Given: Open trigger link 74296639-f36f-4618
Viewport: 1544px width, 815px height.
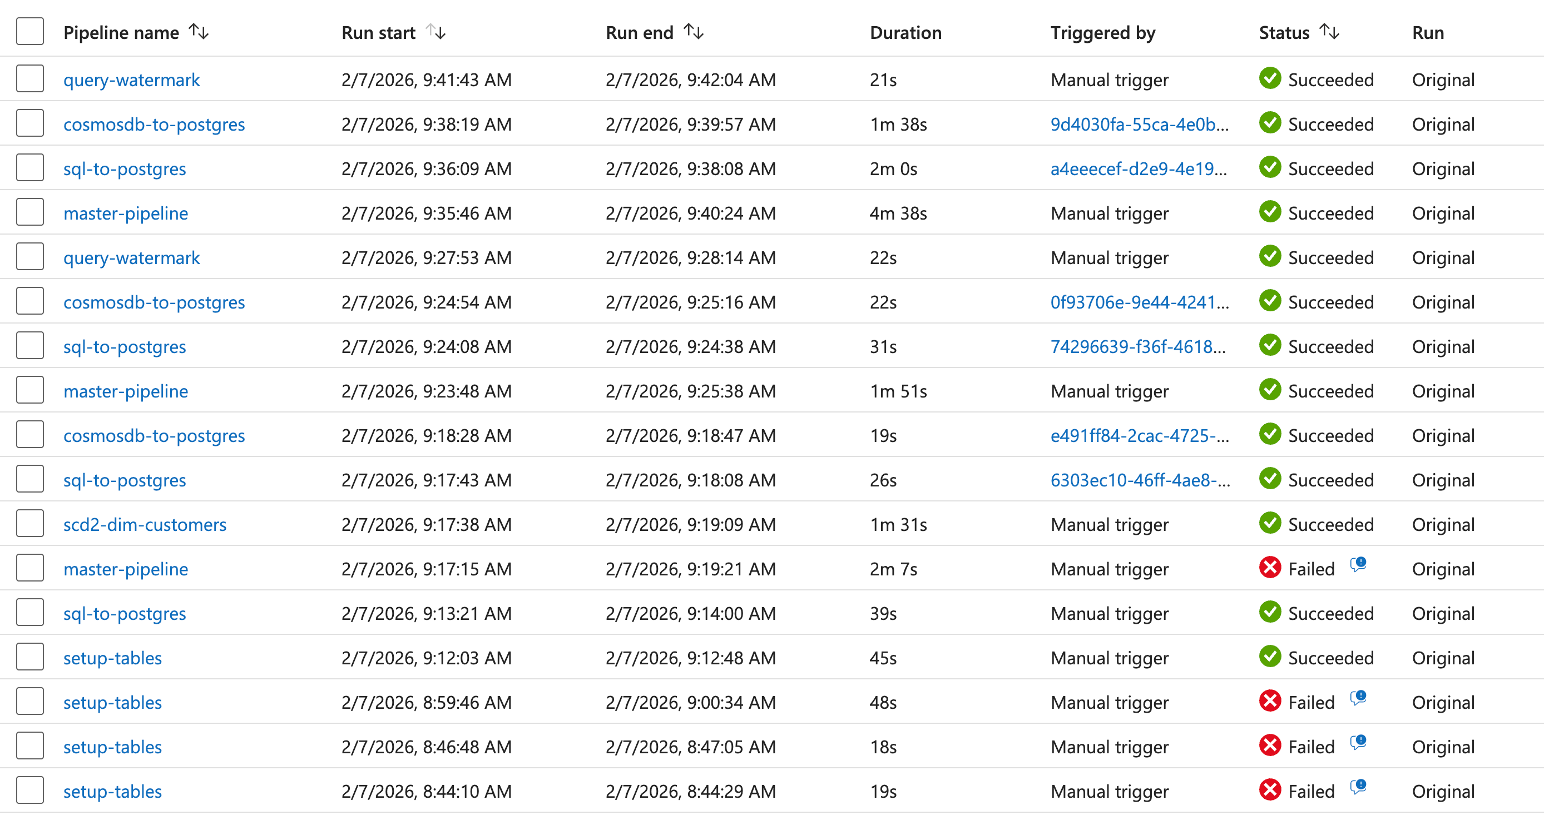Looking at the screenshot, I should tap(1137, 346).
